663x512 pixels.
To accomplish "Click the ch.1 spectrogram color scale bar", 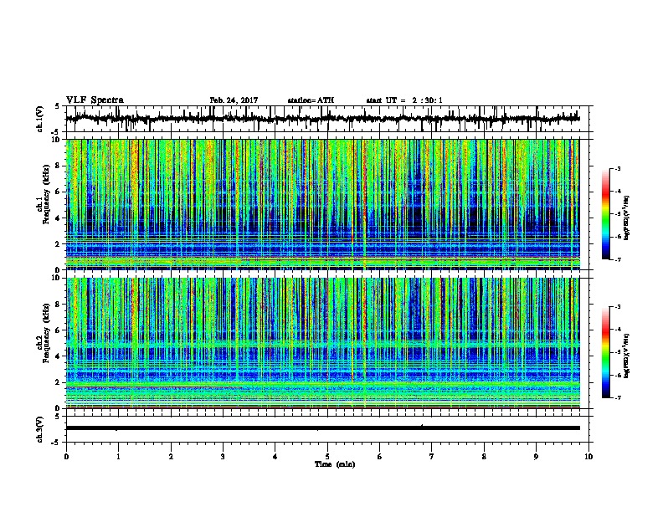I will coord(605,214).
